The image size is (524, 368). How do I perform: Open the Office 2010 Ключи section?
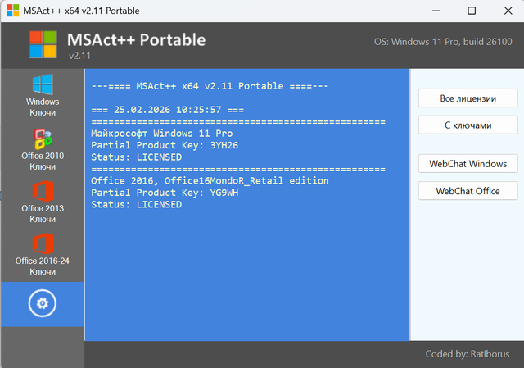click(43, 149)
